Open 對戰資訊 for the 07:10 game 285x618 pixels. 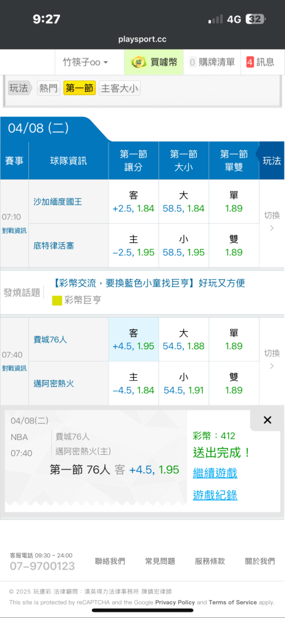[x=14, y=231]
